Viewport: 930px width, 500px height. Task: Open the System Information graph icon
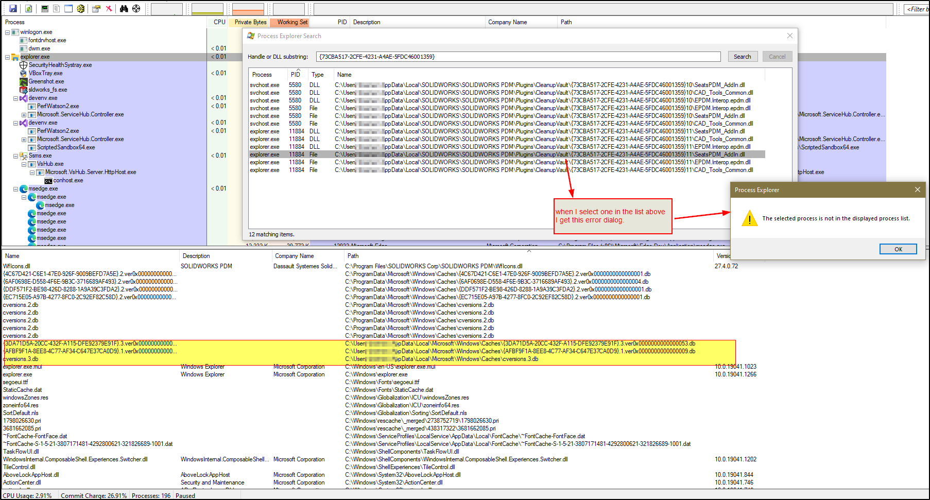coord(44,9)
